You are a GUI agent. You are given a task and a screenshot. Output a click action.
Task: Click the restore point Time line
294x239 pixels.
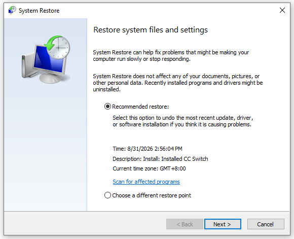(x=148, y=149)
